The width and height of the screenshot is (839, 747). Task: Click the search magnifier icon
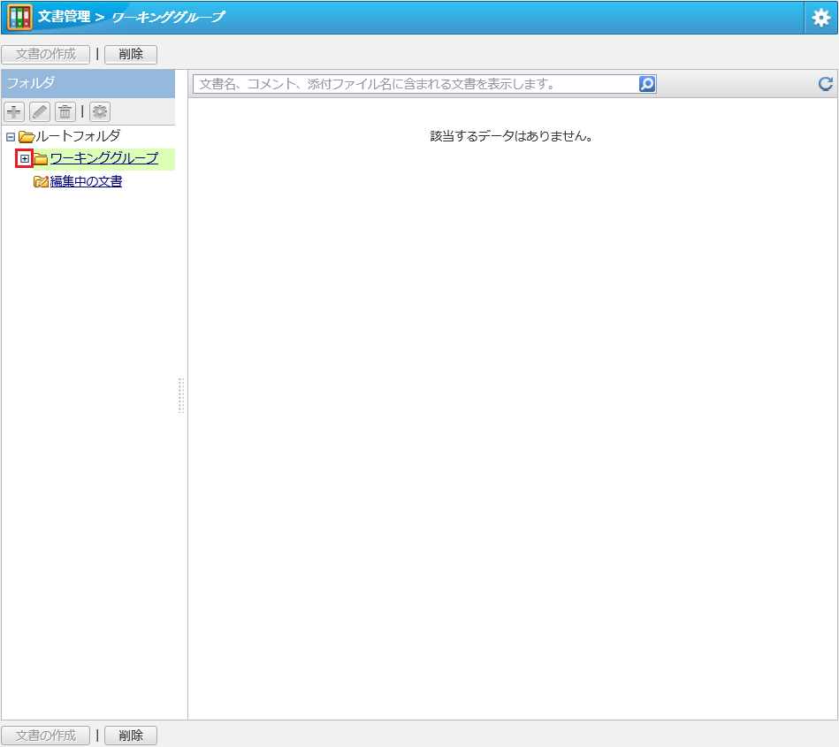pyautogui.click(x=647, y=84)
